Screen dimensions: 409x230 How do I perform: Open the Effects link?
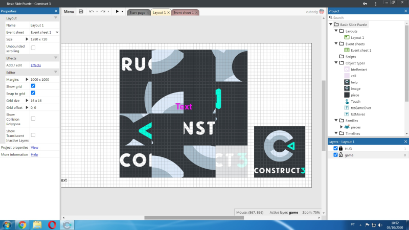(36, 65)
